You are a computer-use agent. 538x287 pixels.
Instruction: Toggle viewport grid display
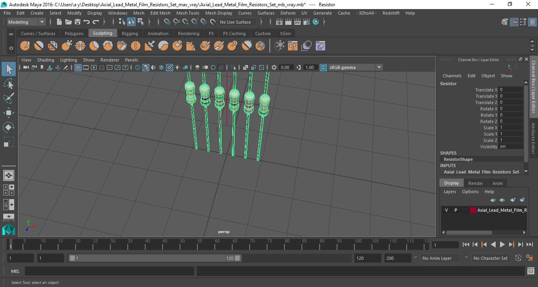[x=78, y=67]
